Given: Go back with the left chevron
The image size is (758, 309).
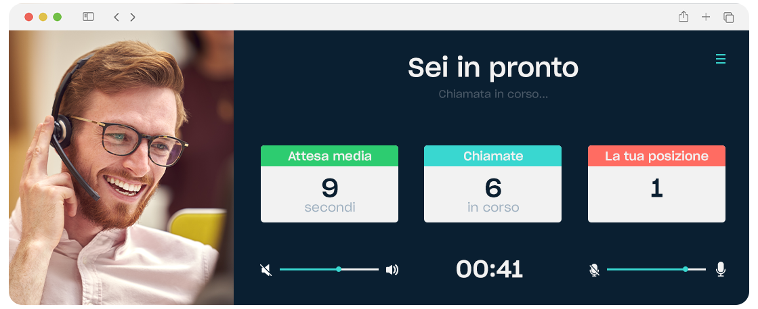Looking at the screenshot, I should click(116, 17).
